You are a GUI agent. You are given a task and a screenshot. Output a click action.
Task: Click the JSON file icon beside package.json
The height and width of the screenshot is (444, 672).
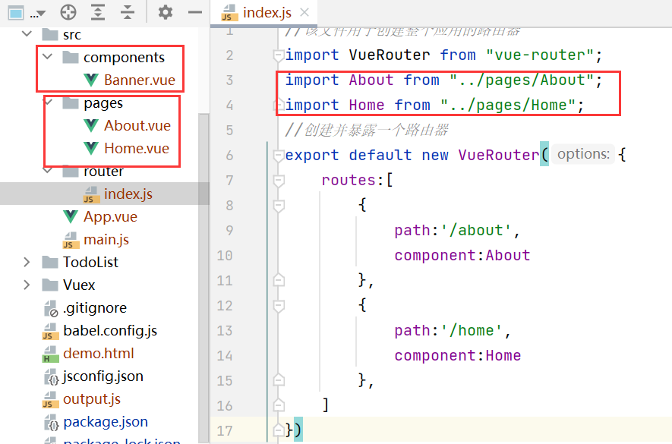[51, 422]
